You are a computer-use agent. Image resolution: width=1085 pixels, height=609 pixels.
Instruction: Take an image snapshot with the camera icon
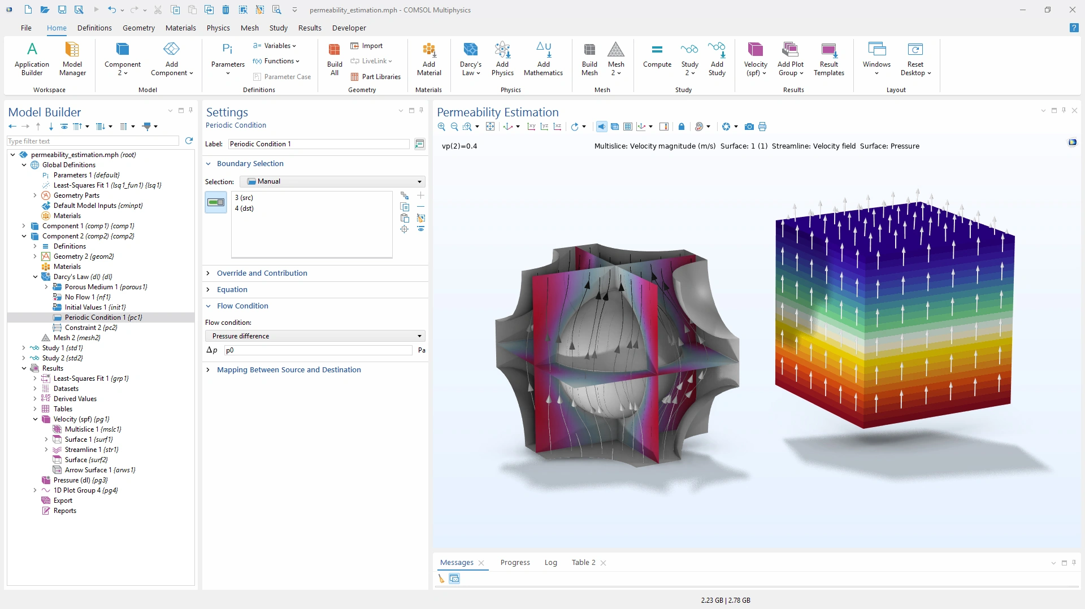point(749,127)
